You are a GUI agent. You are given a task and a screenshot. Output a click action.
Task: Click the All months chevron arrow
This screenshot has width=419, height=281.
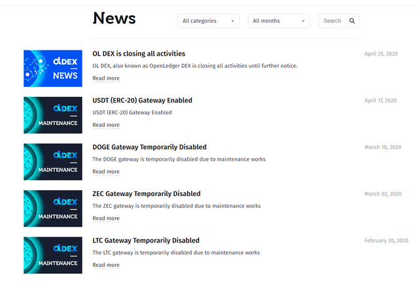[303, 21]
